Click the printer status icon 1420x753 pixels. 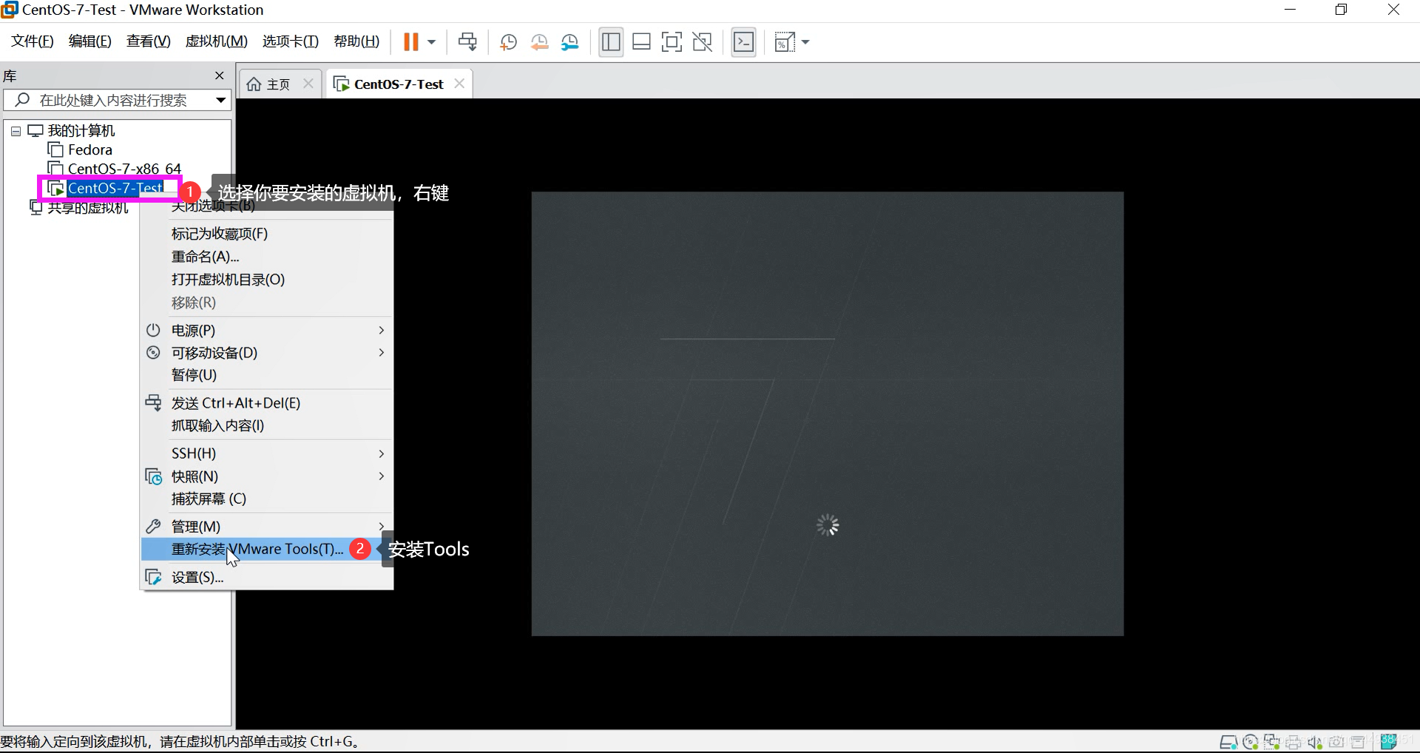(1293, 742)
